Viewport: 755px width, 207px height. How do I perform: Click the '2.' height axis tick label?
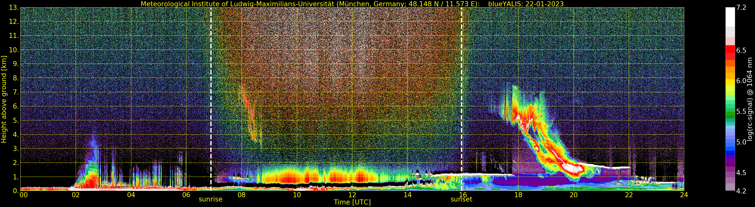pos(16,163)
